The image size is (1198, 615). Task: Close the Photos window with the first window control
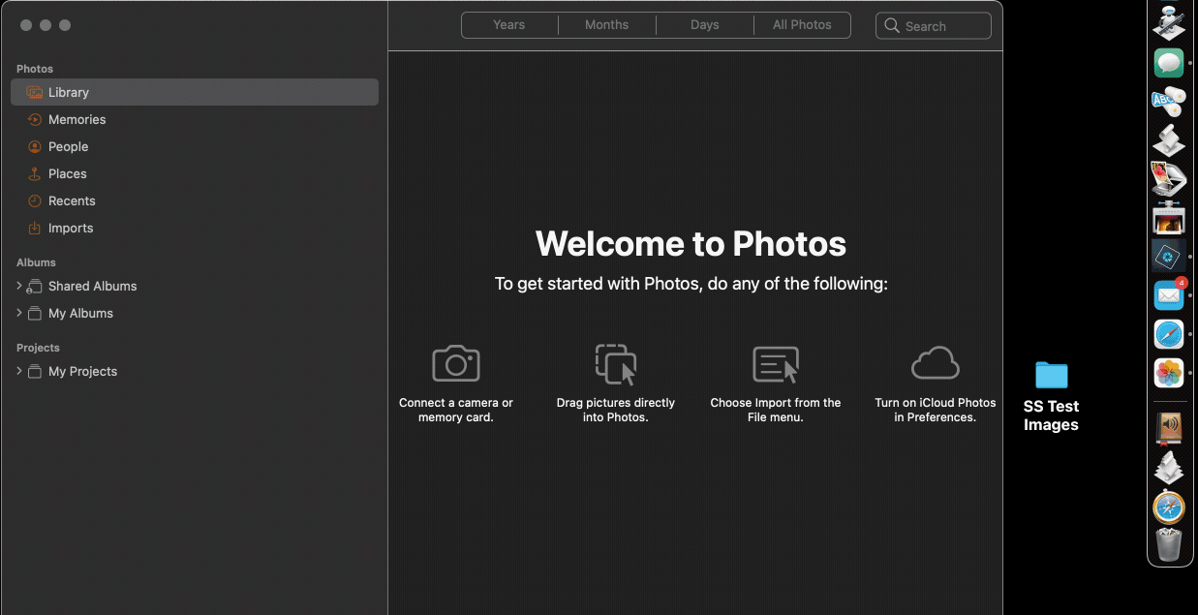tap(26, 25)
